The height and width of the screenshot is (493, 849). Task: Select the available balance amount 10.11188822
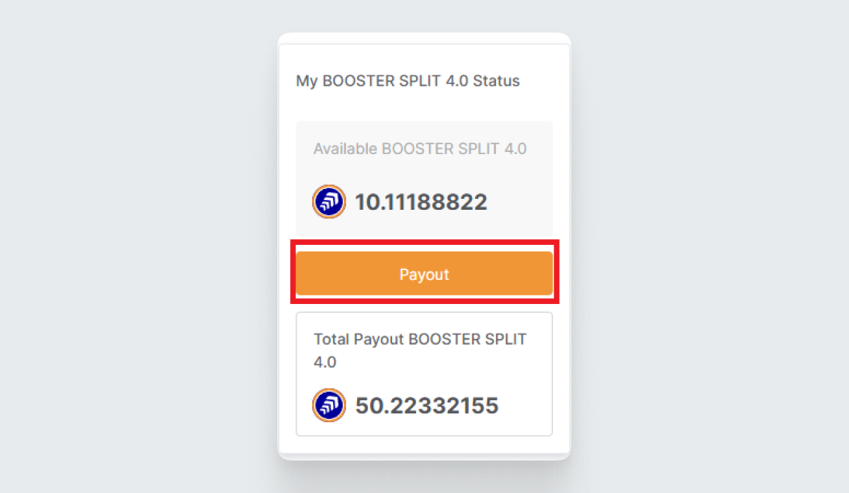421,202
